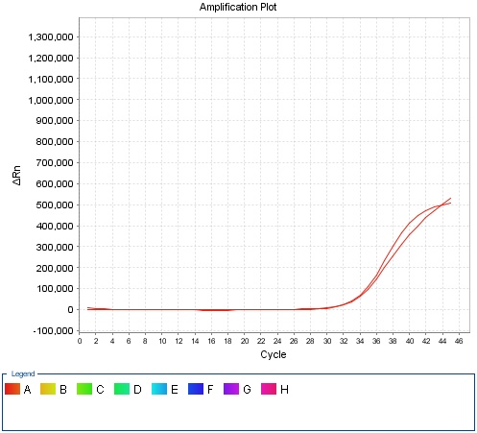
Task: Click the red A legend swatch
Action: click(x=12, y=389)
